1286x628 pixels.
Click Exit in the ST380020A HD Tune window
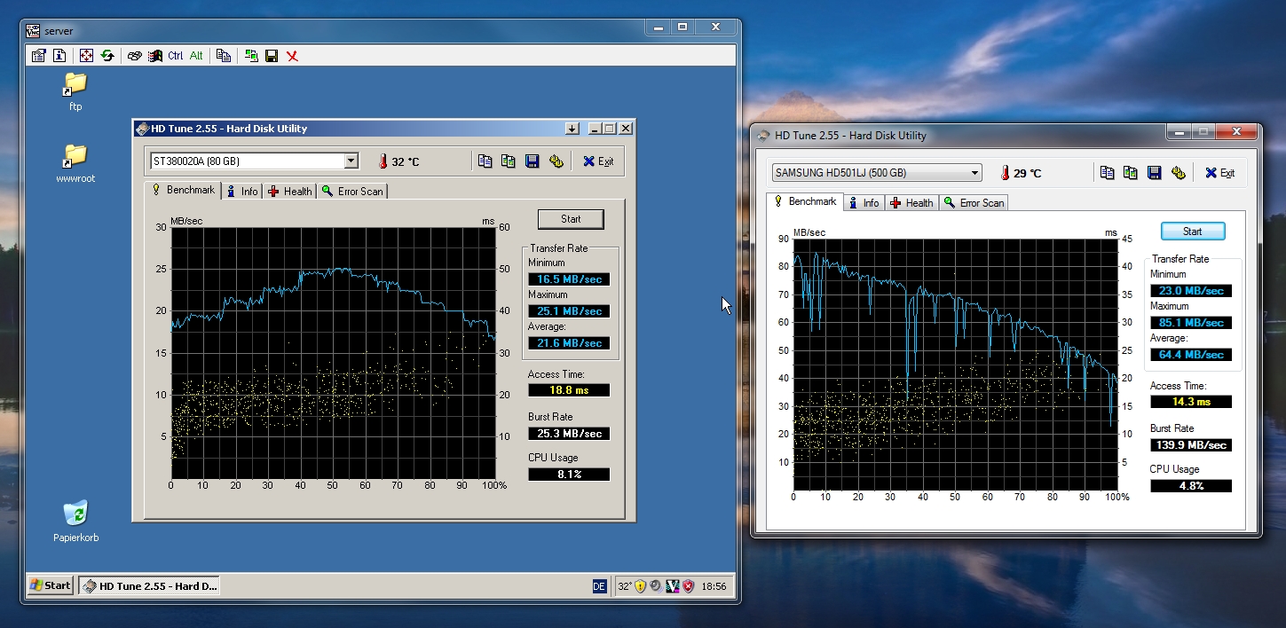pos(598,161)
